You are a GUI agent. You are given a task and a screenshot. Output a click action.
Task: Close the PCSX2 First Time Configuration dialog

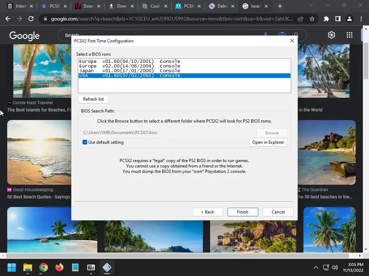(292, 41)
